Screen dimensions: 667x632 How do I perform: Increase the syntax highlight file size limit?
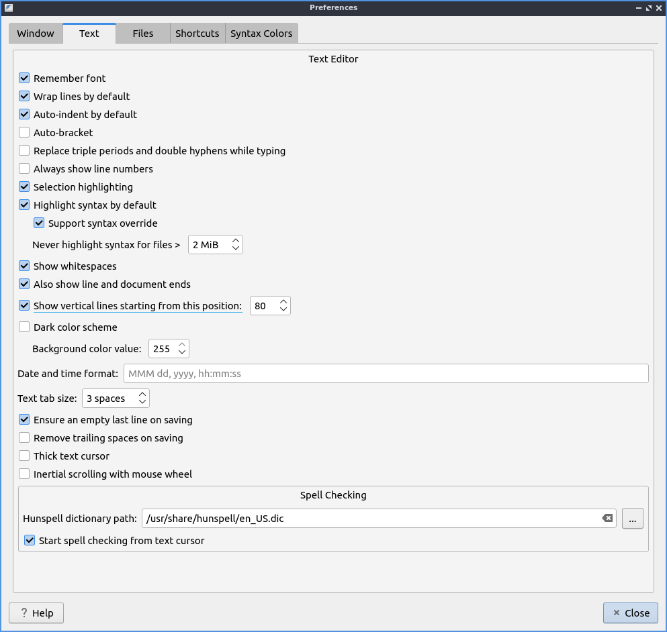(235, 241)
